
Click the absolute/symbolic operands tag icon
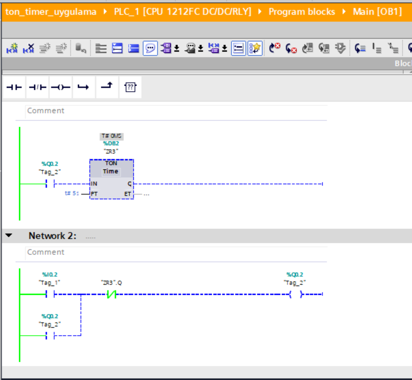coord(166,48)
